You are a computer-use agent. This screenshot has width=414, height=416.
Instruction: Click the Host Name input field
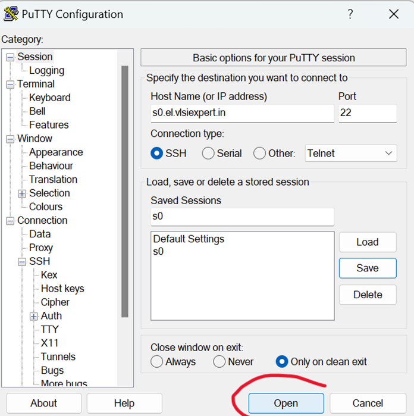click(242, 113)
